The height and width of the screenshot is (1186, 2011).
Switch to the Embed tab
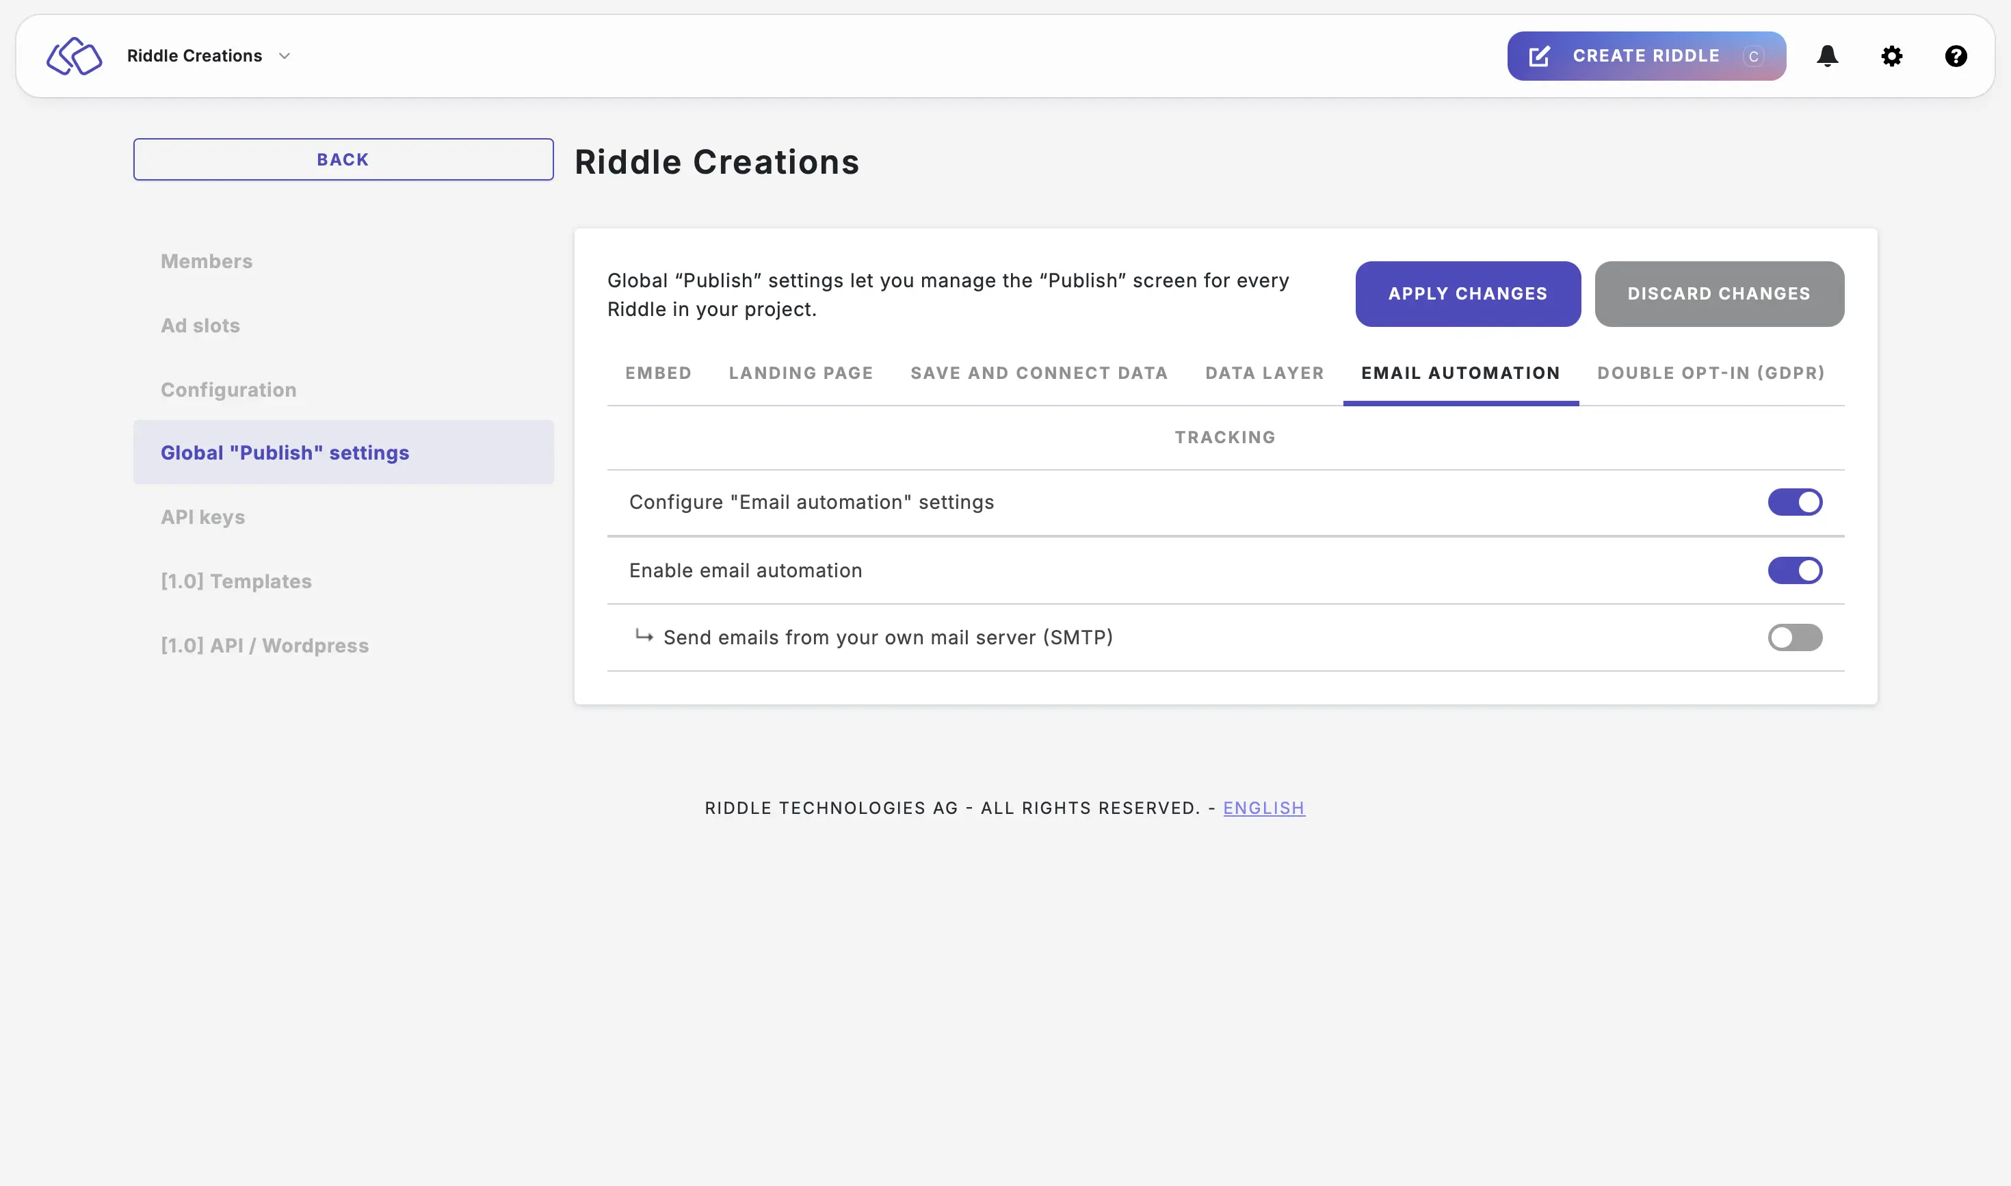point(658,373)
